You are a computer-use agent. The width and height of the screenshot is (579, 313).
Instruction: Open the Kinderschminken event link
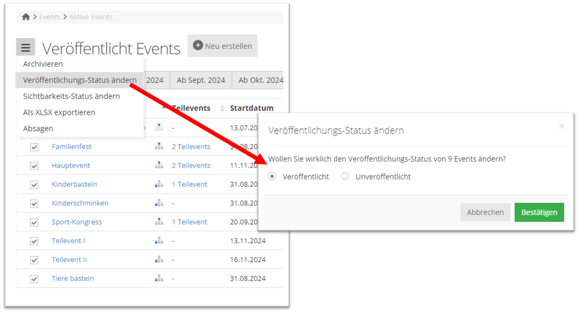coord(80,203)
